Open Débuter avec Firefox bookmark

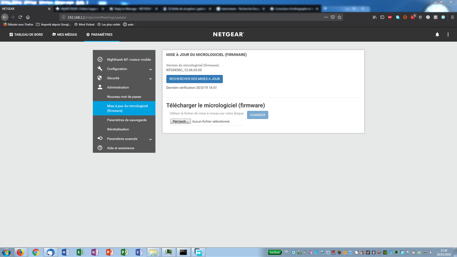[x=18, y=25]
